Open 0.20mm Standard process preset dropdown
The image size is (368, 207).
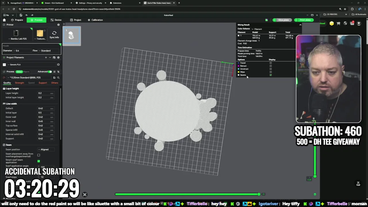tap(29, 78)
